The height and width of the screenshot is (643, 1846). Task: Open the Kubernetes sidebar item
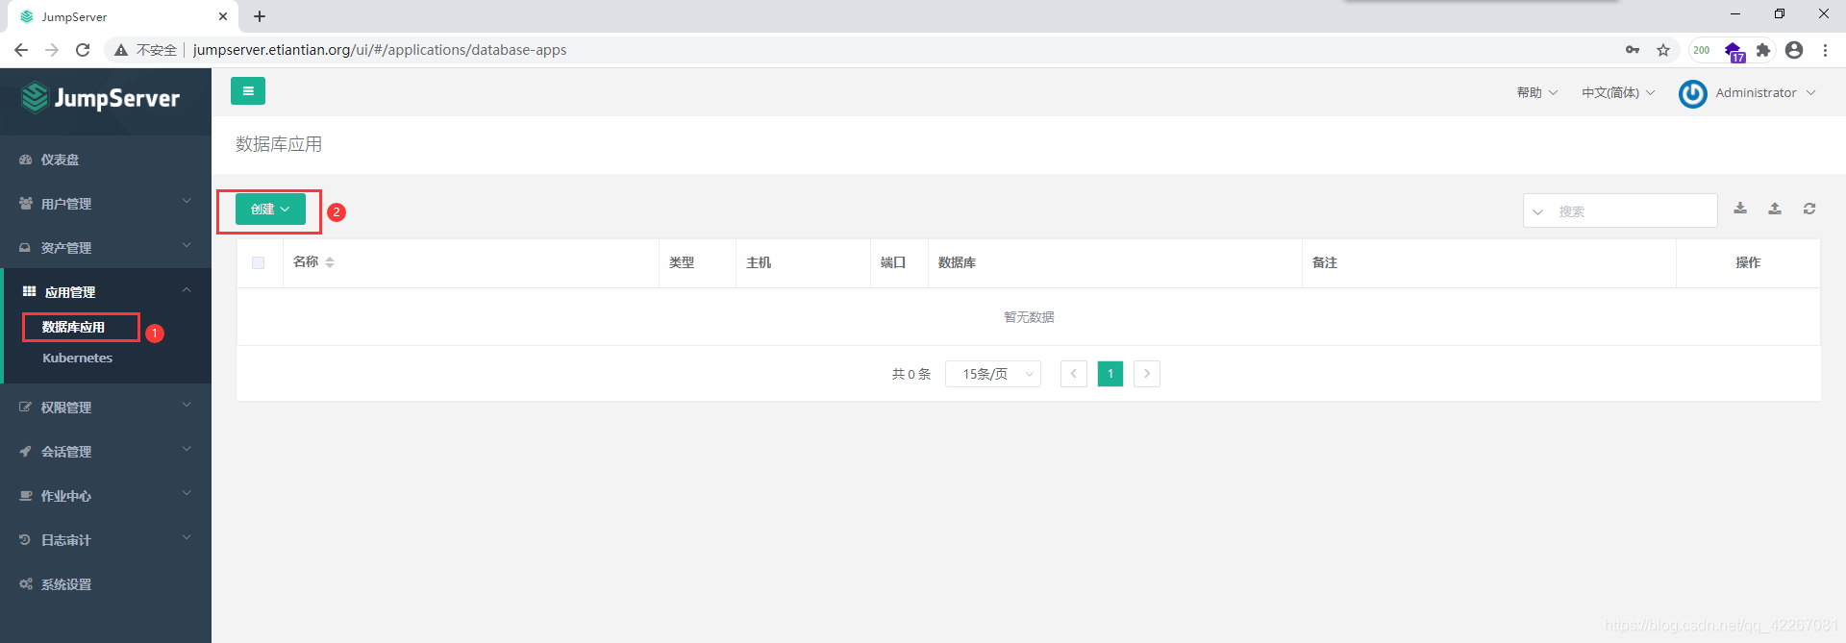click(78, 359)
